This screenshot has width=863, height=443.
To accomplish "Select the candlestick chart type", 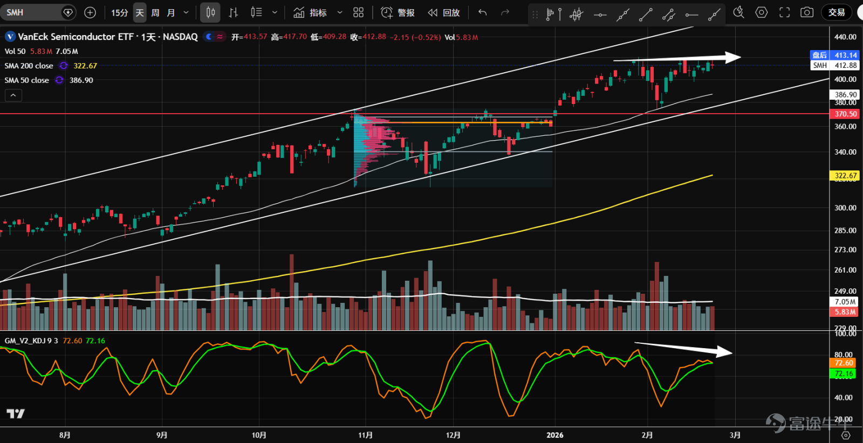I will click(x=210, y=12).
